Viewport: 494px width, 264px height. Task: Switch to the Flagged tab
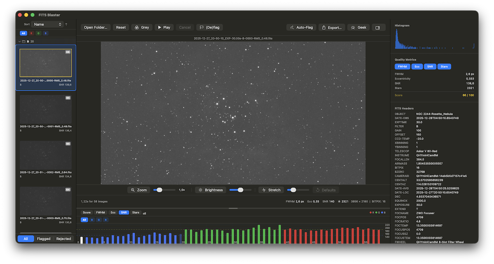point(44,239)
